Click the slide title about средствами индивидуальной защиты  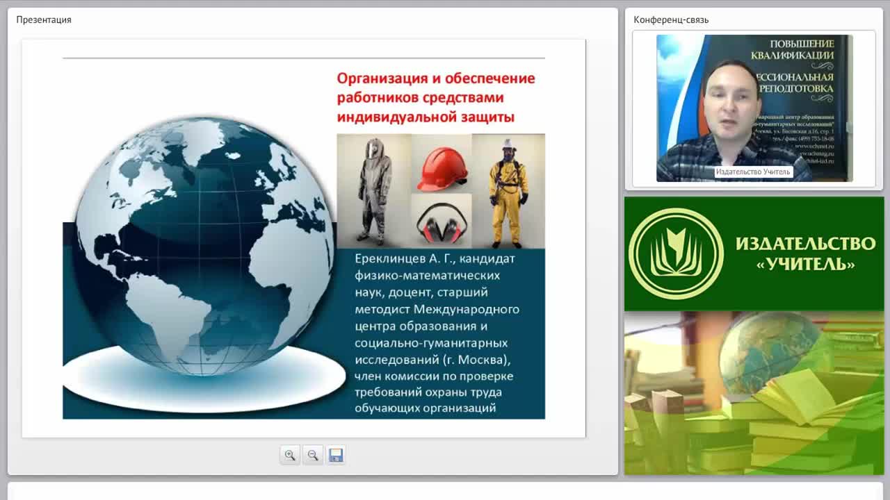point(436,97)
